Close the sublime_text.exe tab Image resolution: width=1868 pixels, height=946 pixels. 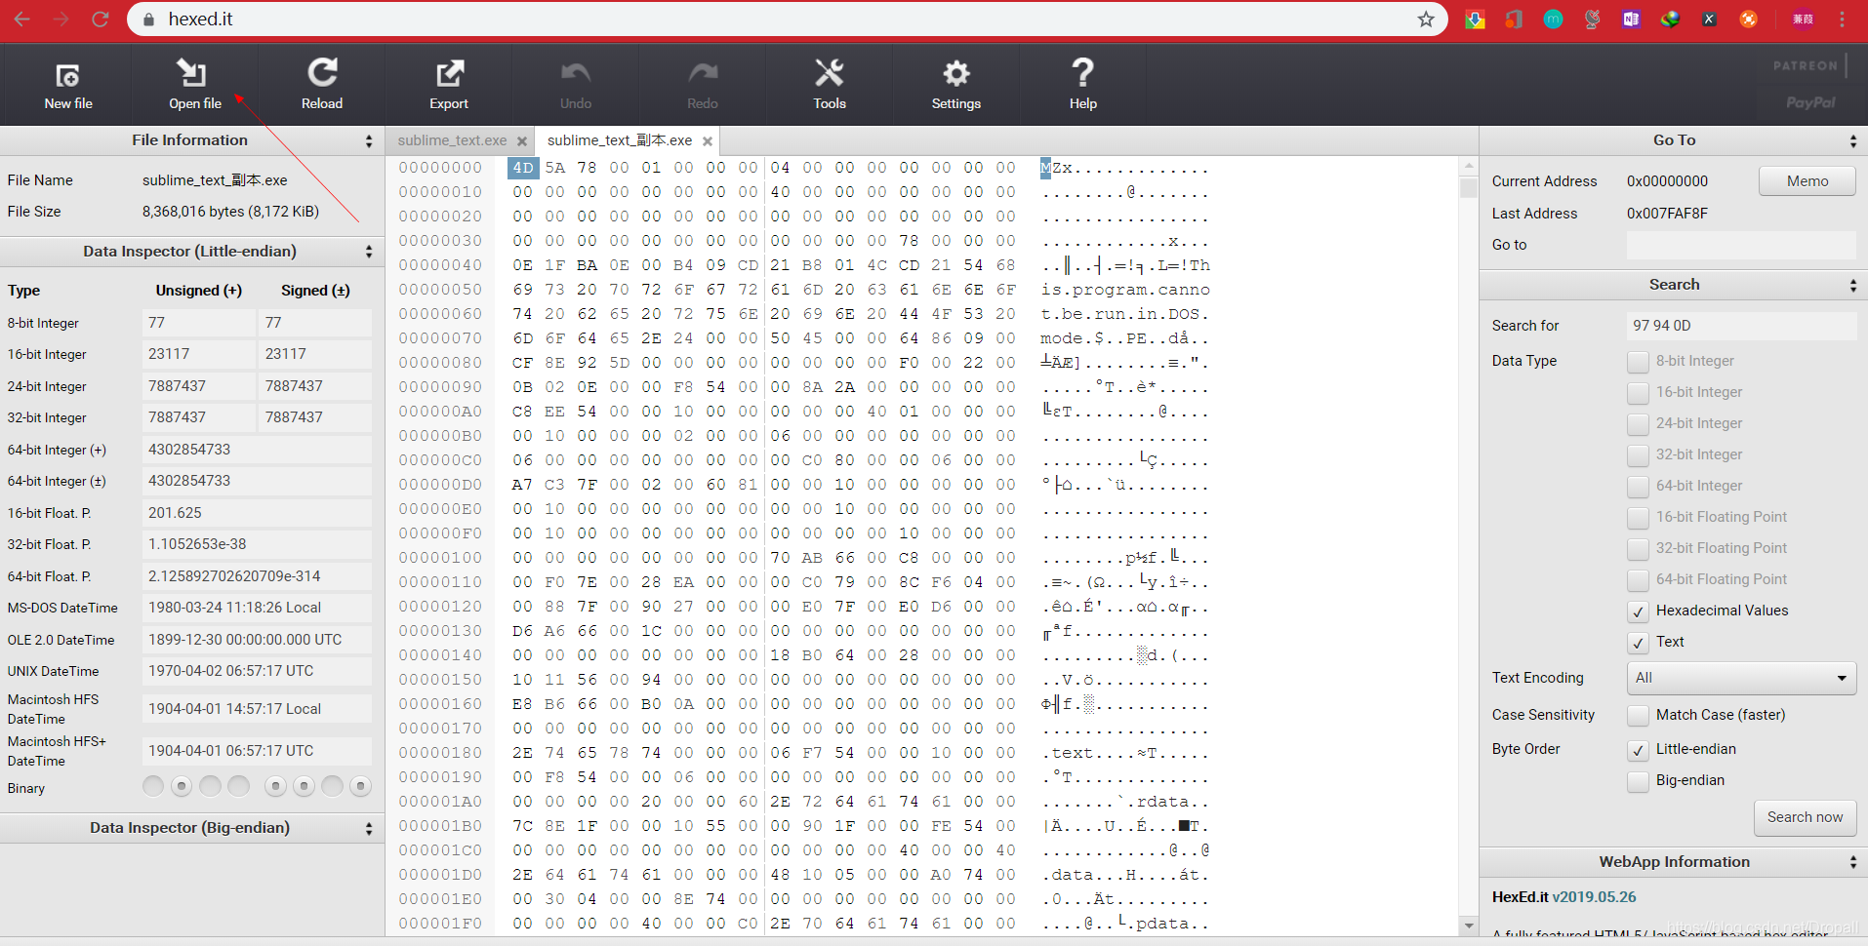tap(522, 141)
